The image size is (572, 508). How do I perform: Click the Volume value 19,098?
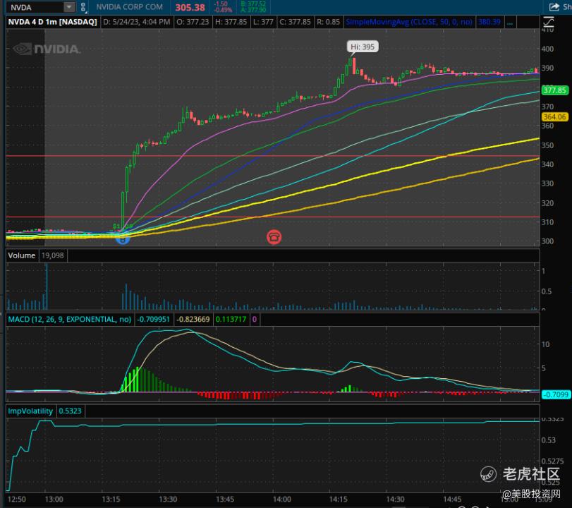(52, 255)
